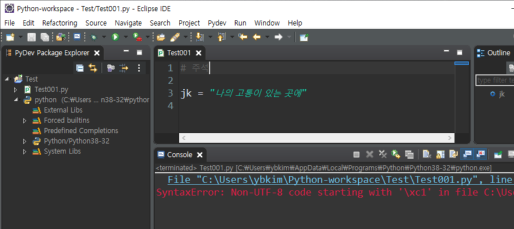Click the Open Task folder icon
The image size is (514, 229).
pyautogui.click(x=160, y=37)
